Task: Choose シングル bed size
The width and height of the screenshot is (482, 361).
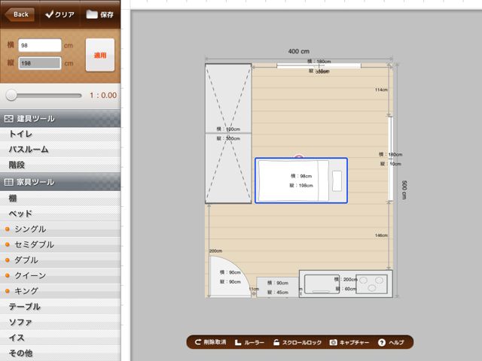Action: [x=60, y=229]
